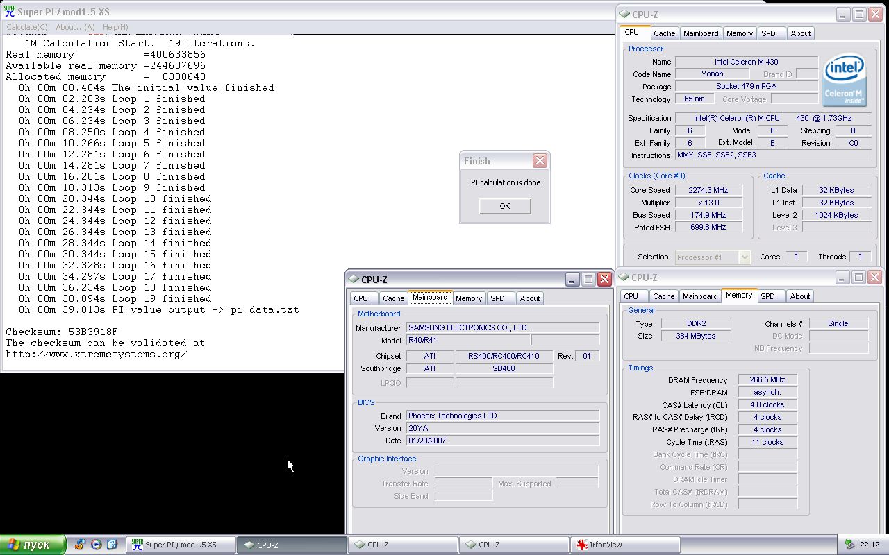Viewport: 889px width, 555px height.
Task: Click the Start (пуск) button
Action: click(x=33, y=545)
